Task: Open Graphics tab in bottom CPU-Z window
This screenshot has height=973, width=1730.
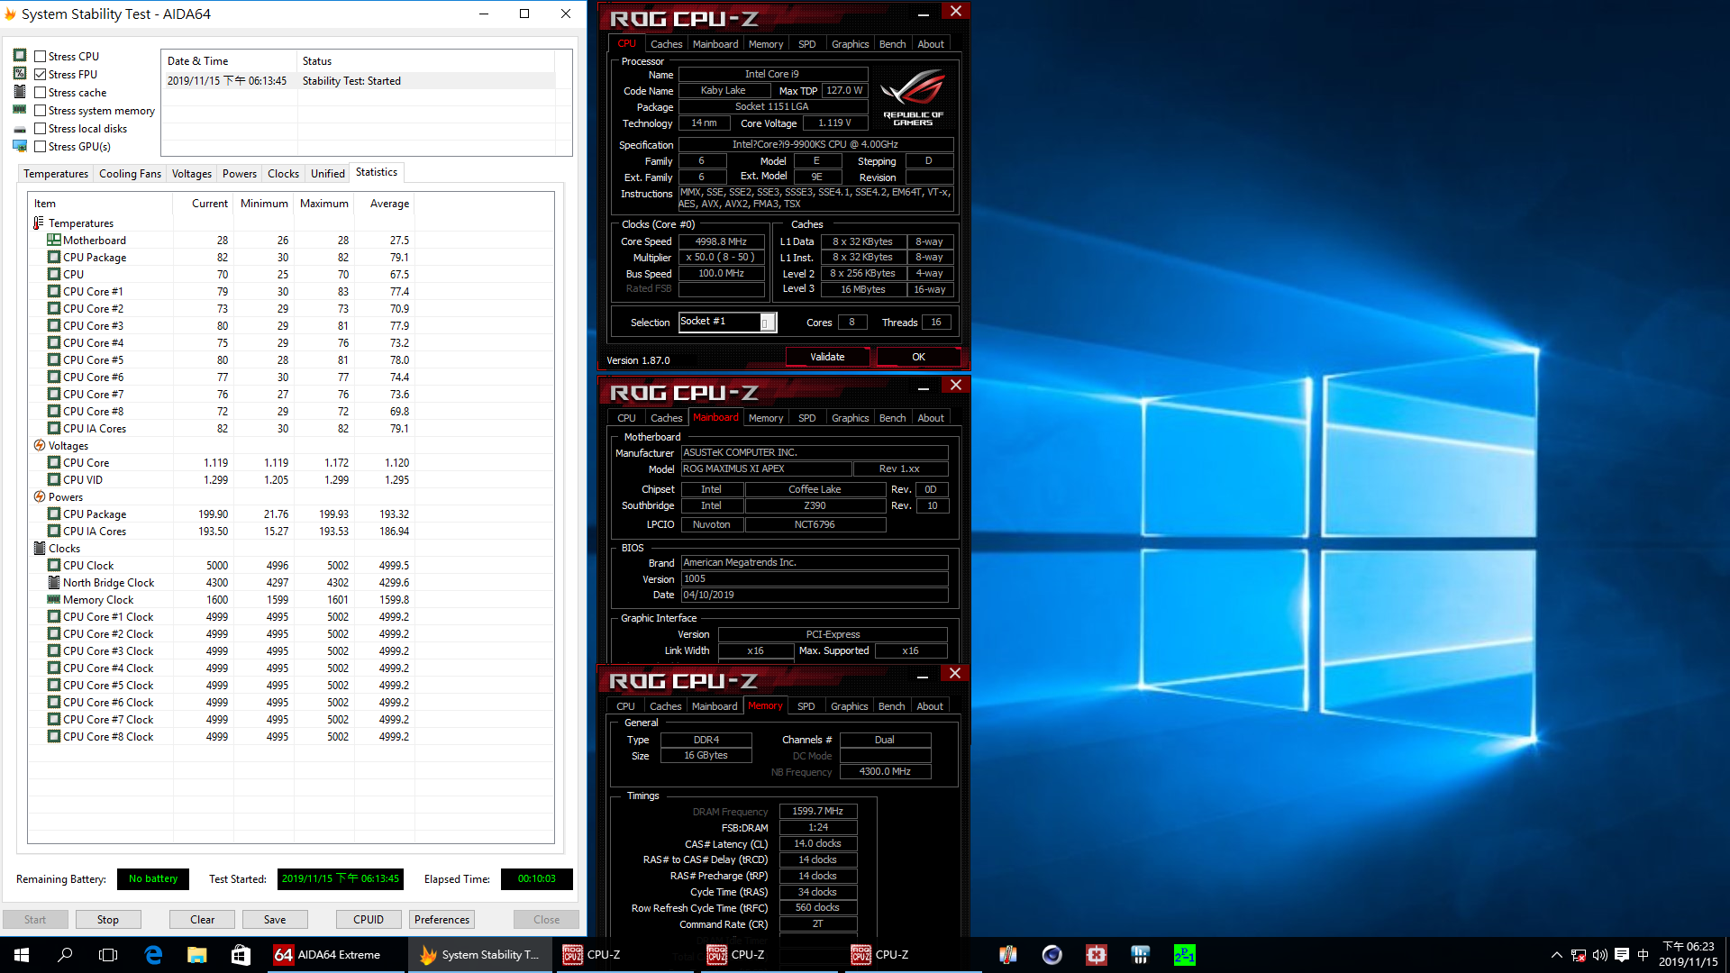Action: tap(850, 706)
